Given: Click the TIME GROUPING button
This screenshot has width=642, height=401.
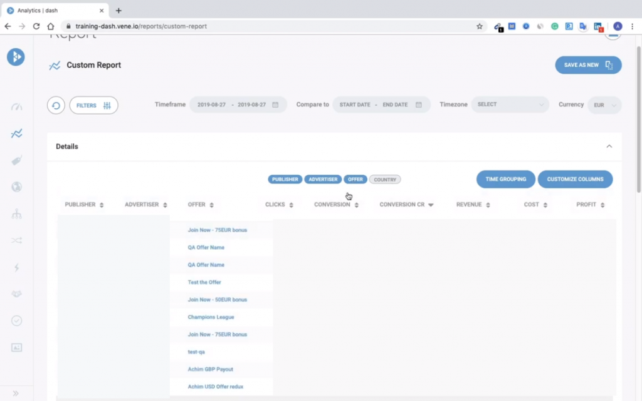Looking at the screenshot, I should [506, 180].
